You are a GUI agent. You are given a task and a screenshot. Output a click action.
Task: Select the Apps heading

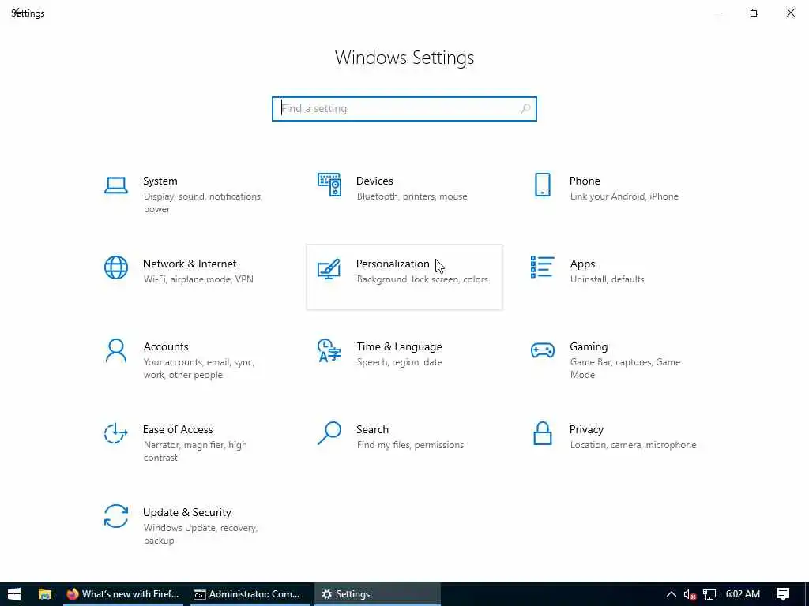point(582,264)
